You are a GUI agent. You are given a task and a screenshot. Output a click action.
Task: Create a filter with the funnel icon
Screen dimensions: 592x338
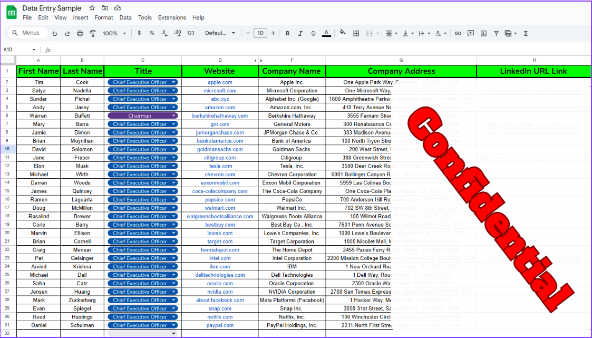(496, 33)
